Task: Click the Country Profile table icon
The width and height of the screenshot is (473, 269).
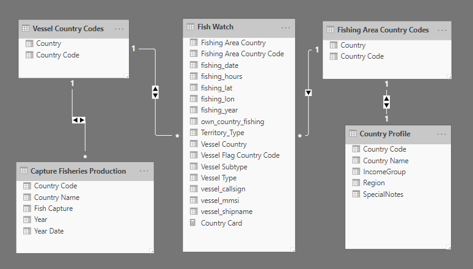Action: pyautogui.click(x=353, y=134)
